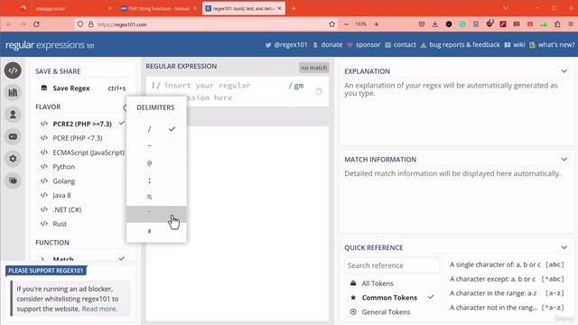Open the regex quiz game controller icon
Viewport: 578px width, 325px height.
[x=13, y=136]
